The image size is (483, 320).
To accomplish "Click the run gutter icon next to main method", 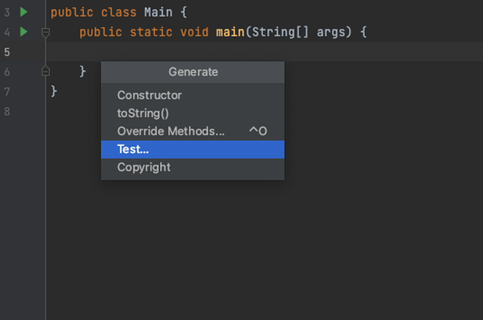I will point(24,32).
